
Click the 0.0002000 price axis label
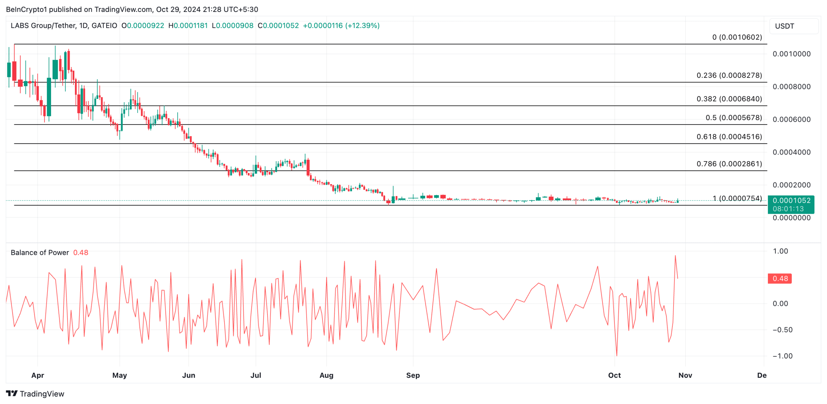tap(791, 185)
